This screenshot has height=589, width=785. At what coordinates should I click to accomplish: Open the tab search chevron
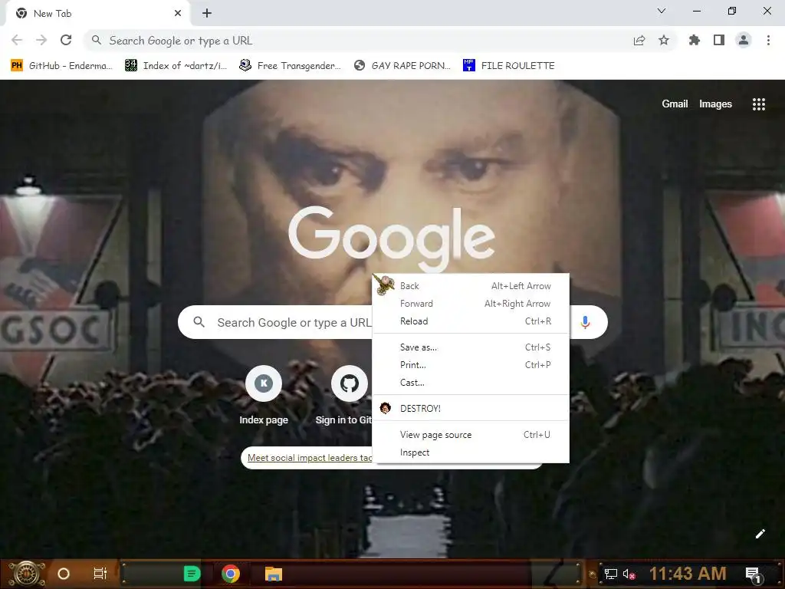point(662,11)
